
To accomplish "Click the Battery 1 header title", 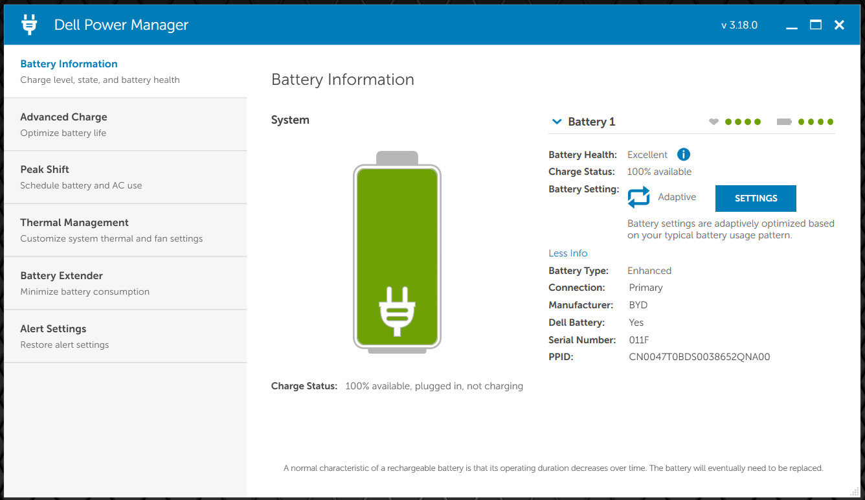I will tap(591, 122).
